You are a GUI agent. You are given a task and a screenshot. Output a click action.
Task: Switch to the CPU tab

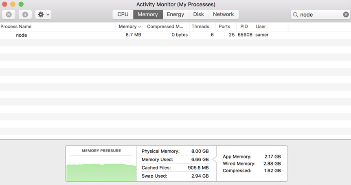(123, 14)
